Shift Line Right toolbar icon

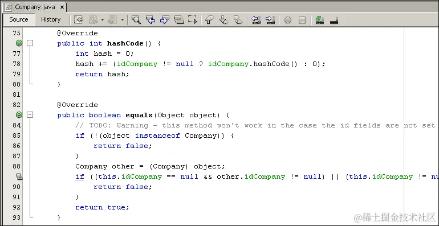270,20
